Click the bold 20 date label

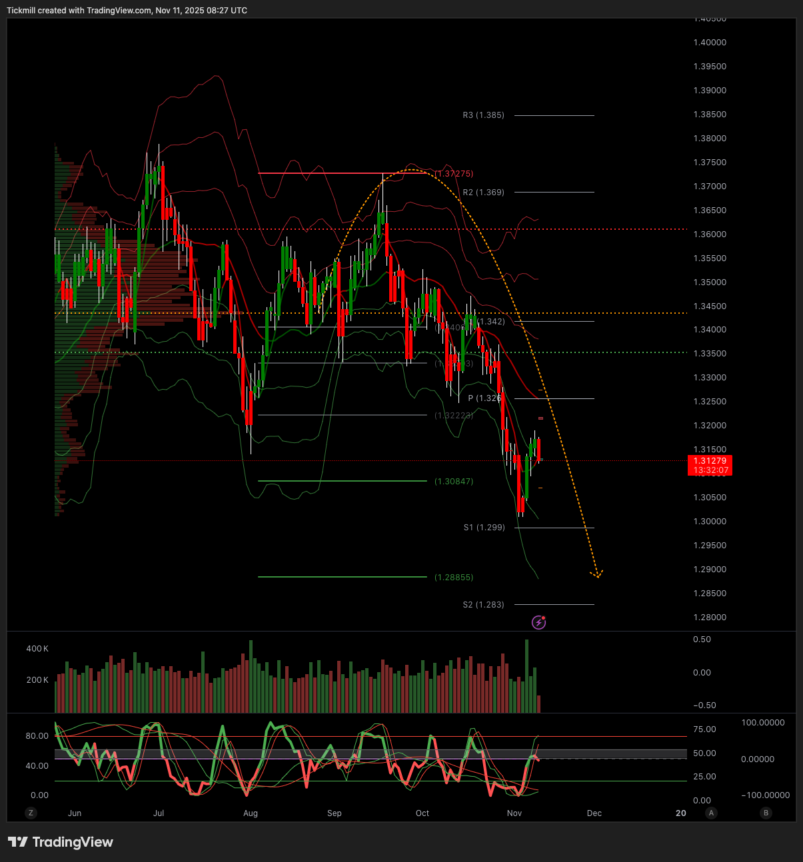pos(680,813)
